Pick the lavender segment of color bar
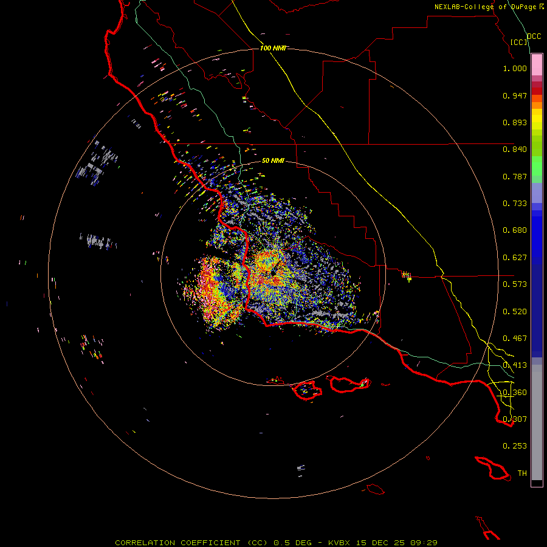Viewport: 547px width, 547px height. pos(537,193)
